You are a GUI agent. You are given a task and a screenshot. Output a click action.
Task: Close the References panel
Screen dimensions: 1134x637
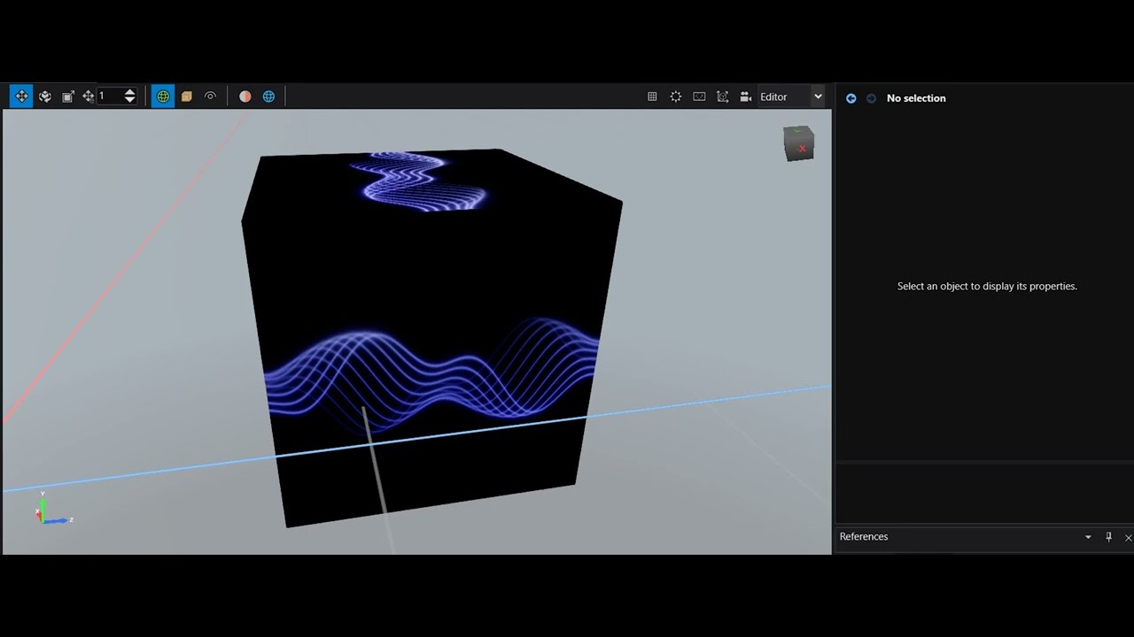(x=1128, y=537)
